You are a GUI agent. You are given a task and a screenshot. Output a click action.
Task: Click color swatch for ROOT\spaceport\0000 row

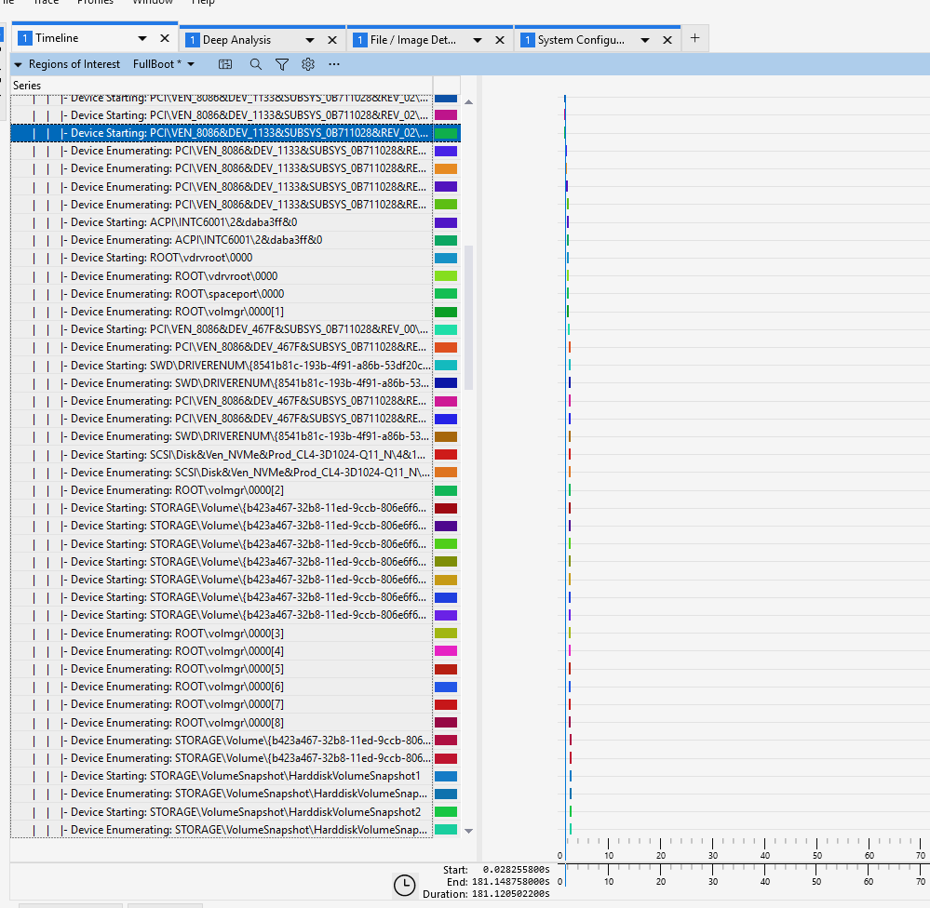tap(446, 294)
